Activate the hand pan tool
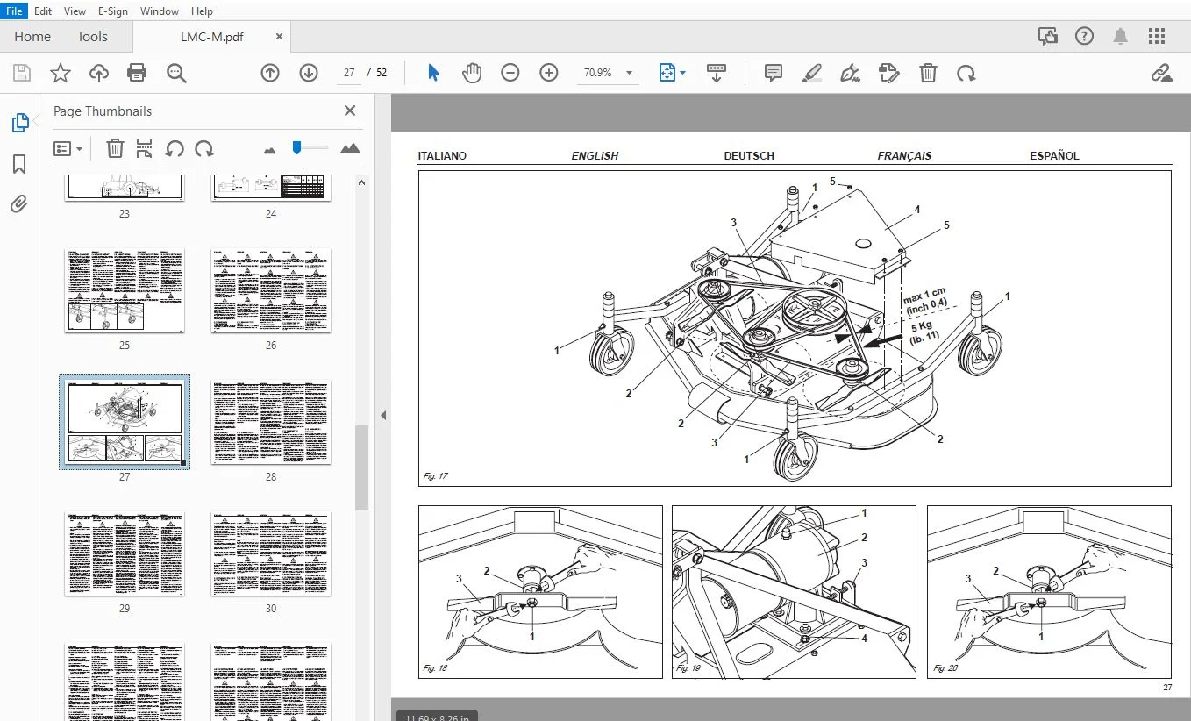Screen dimensions: 1191x721 (472, 73)
